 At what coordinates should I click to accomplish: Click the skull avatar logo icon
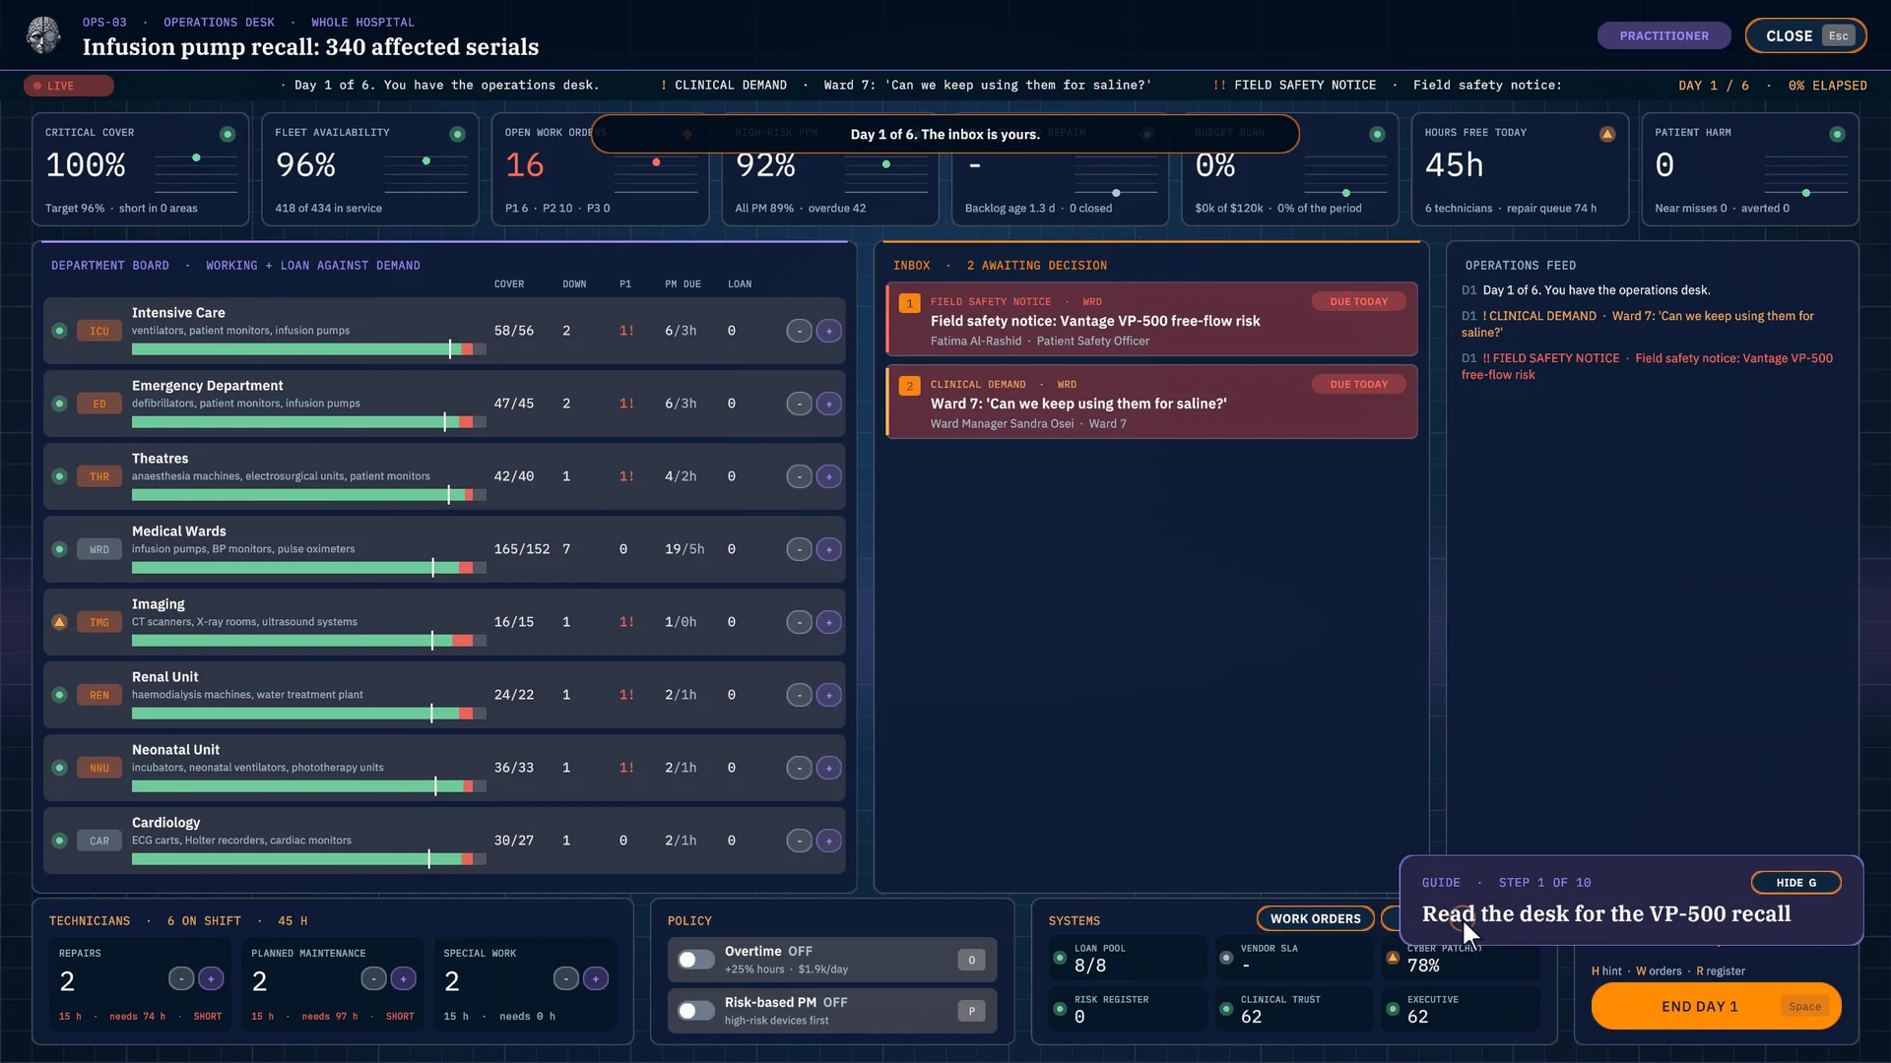pos(43,35)
